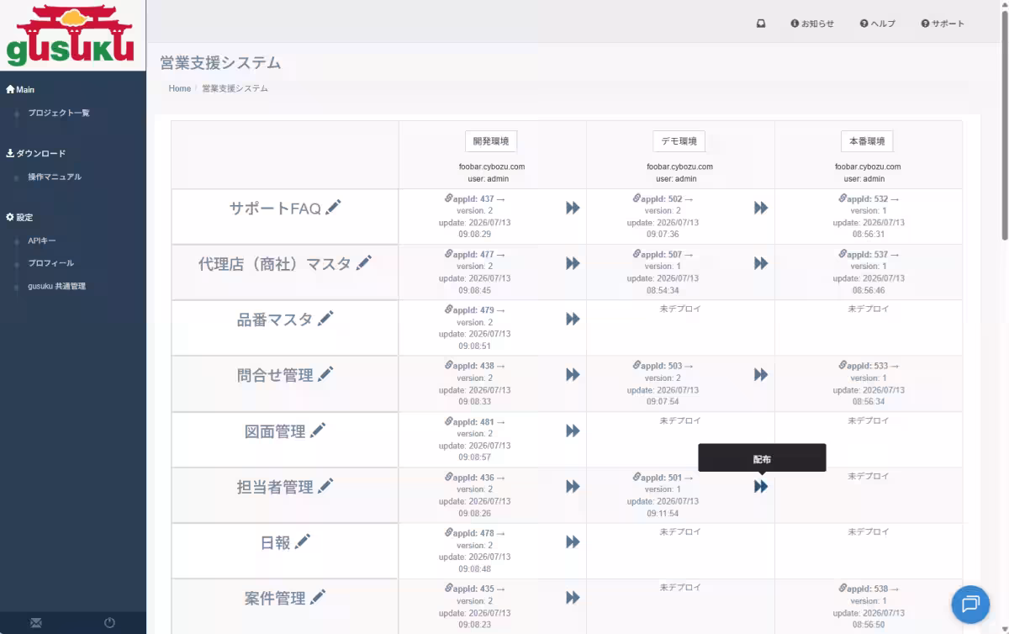Open the chat bubble widget
1009x634 pixels.
[x=970, y=604]
